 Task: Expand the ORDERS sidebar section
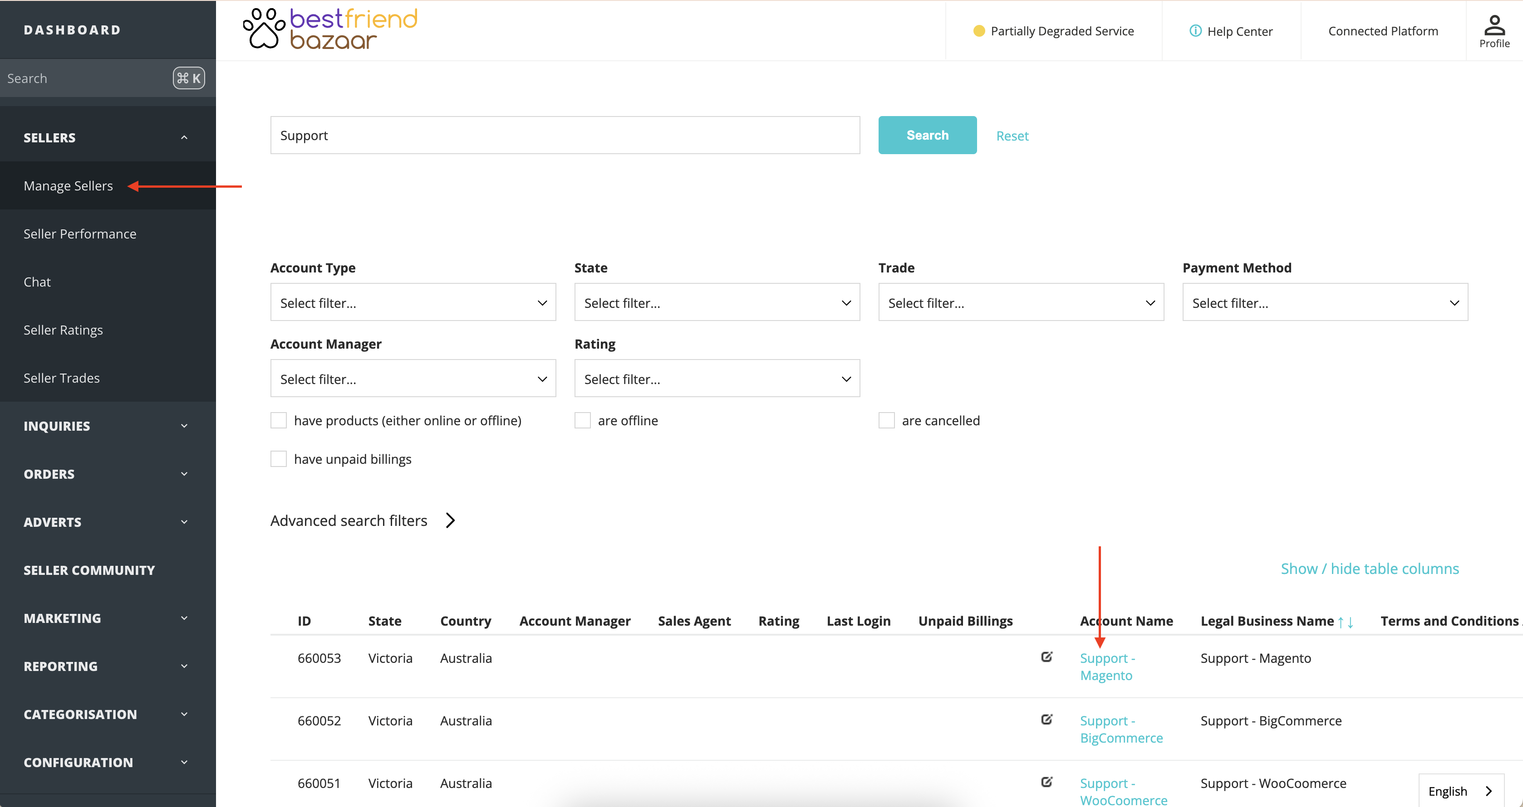pyautogui.click(x=108, y=474)
